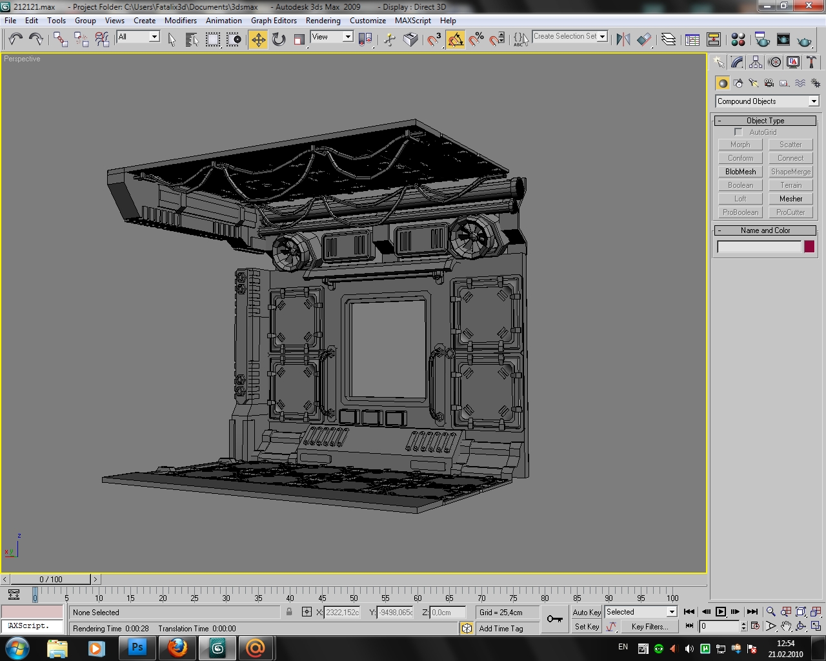This screenshot has height=661, width=826.
Task: Activate the Select and Rotate tool
Action: coord(279,40)
